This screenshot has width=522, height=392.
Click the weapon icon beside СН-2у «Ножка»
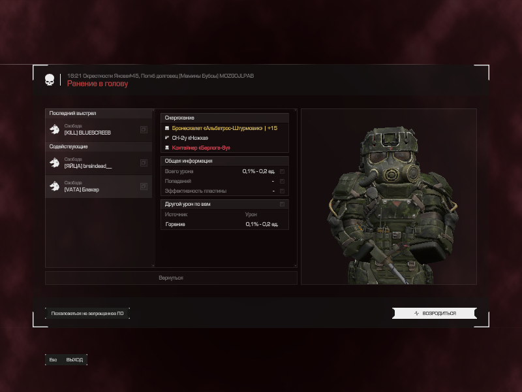tap(167, 138)
